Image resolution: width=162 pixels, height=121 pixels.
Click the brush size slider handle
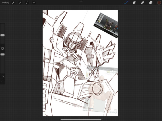pyautogui.click(x=2, y=35)
